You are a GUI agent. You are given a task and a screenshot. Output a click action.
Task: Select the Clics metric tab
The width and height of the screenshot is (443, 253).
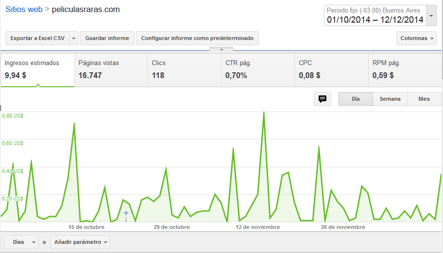click(185, 70)
